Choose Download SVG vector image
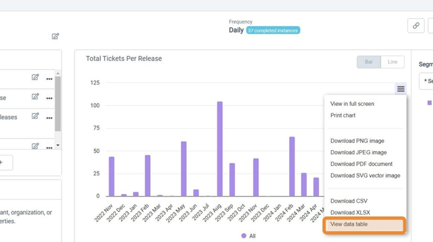Viewport: 433px width, 242px height. point(365,176)
